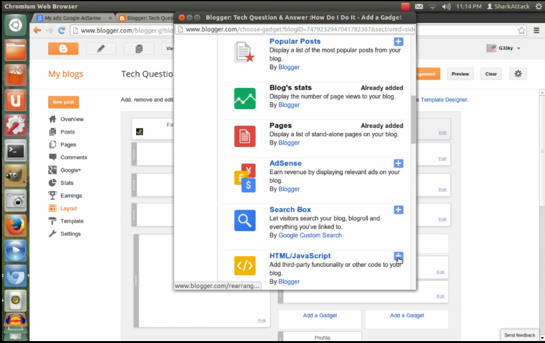Image resolution: width=545 pixels, height=343 pixels.
Task: Open the Files manager launcher icon
Action: coord(15,50)
